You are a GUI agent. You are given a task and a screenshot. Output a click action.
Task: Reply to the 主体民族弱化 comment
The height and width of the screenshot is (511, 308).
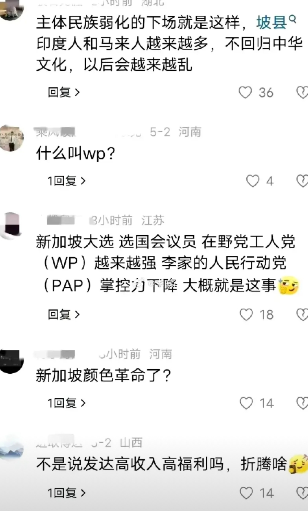pos(64,92)
